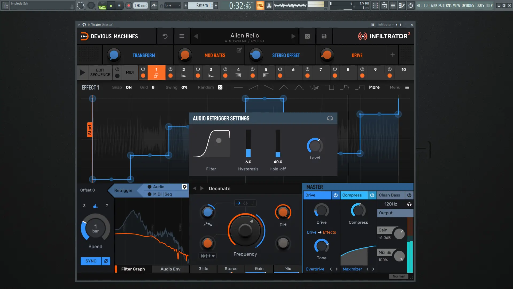Click the EDIT SEQUENCE button
The width and height of the screenshot is (513, 289).
[100, 73]
